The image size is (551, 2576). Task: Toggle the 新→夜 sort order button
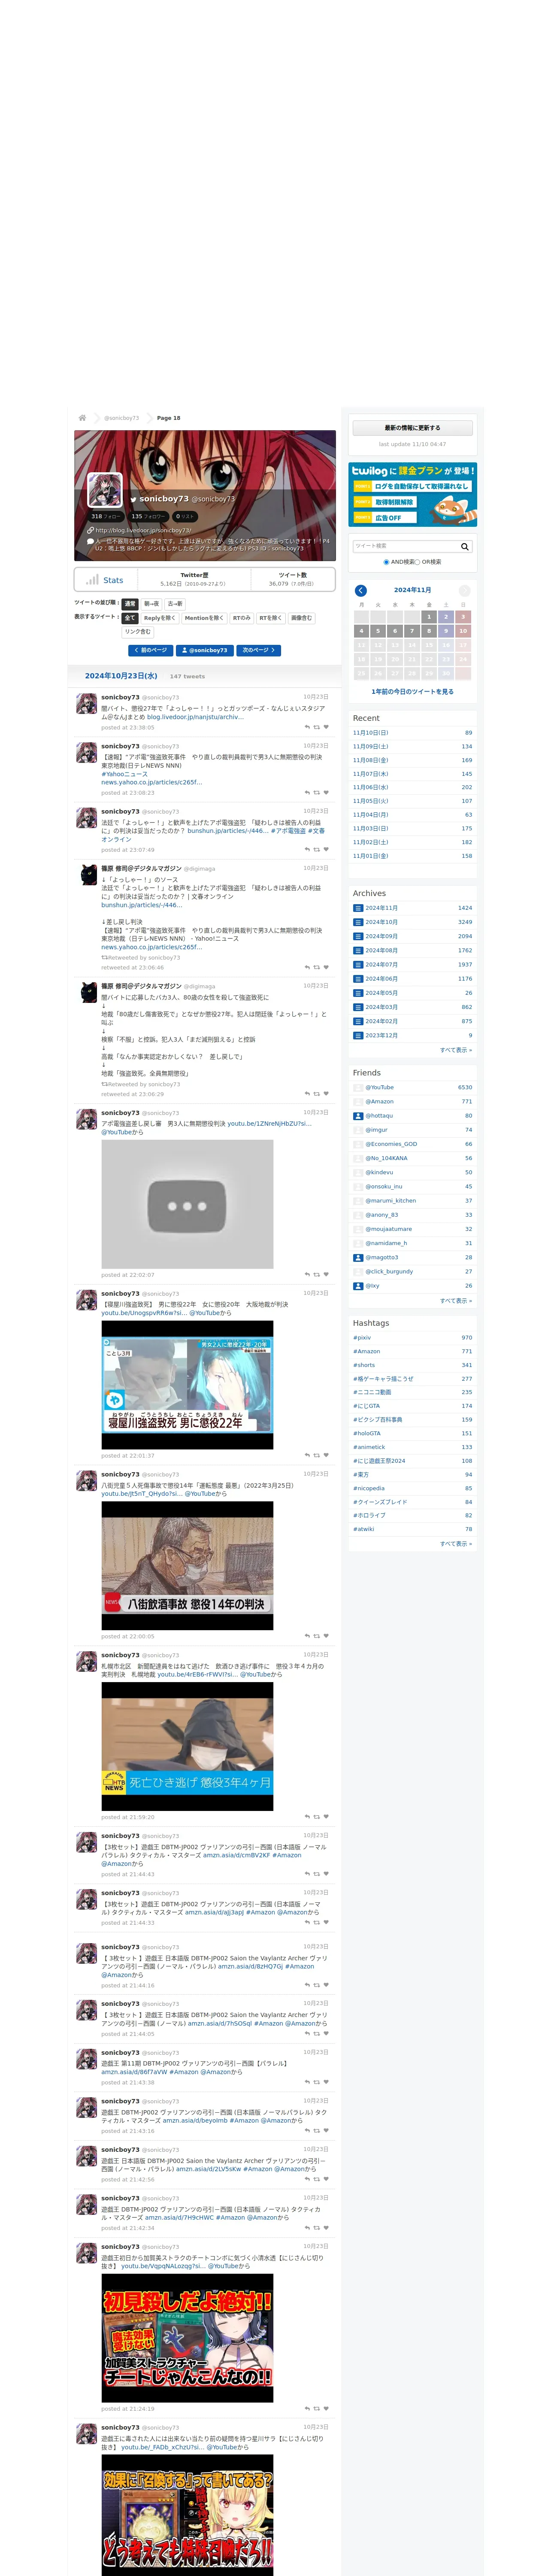(x=151, y=604)
